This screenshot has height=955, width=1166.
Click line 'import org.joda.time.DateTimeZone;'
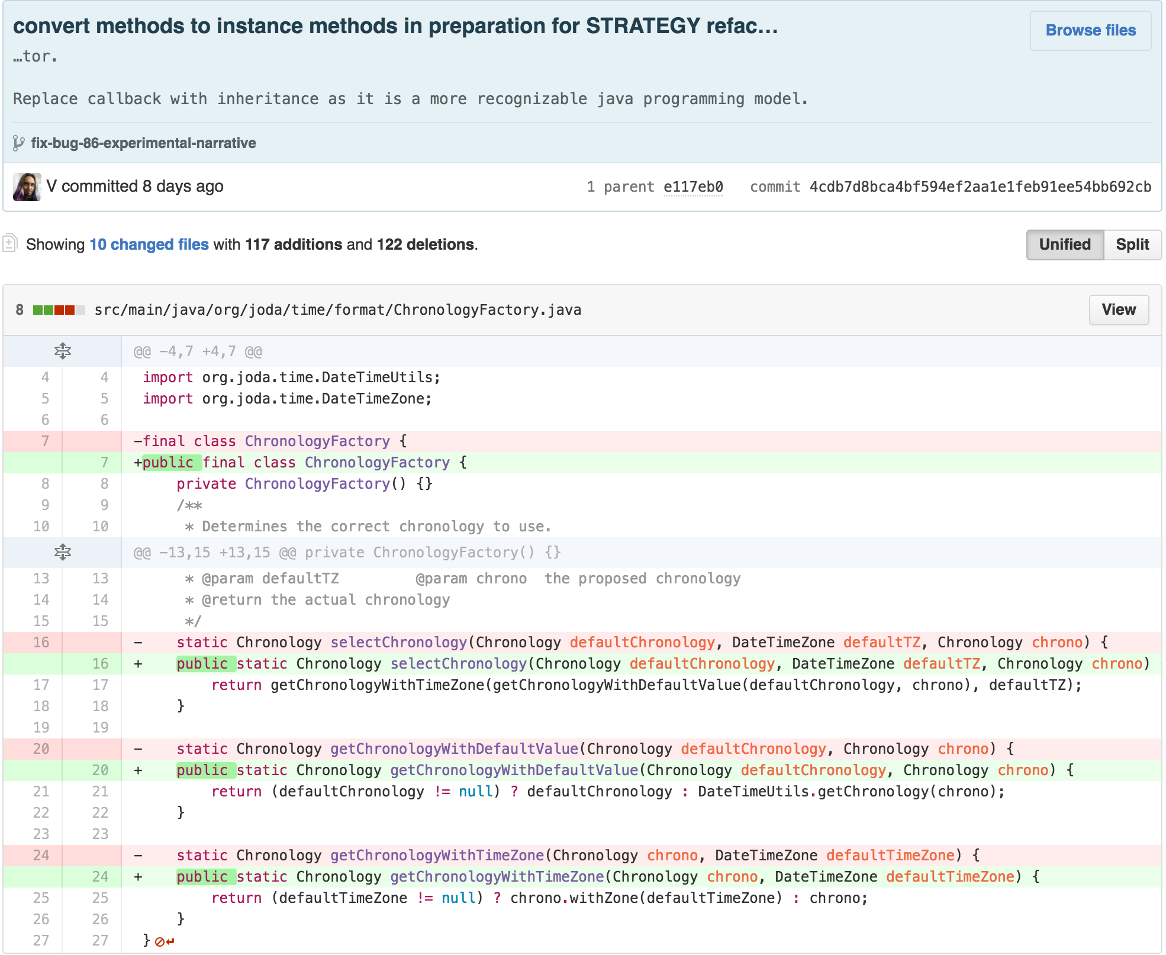click(x=288, y=399)
